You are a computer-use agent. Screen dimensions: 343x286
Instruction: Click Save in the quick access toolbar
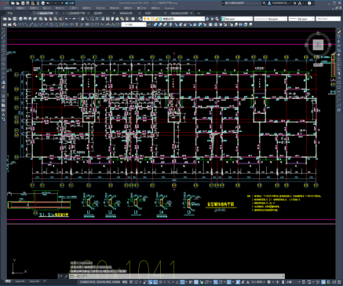click(x=23, y=3)
